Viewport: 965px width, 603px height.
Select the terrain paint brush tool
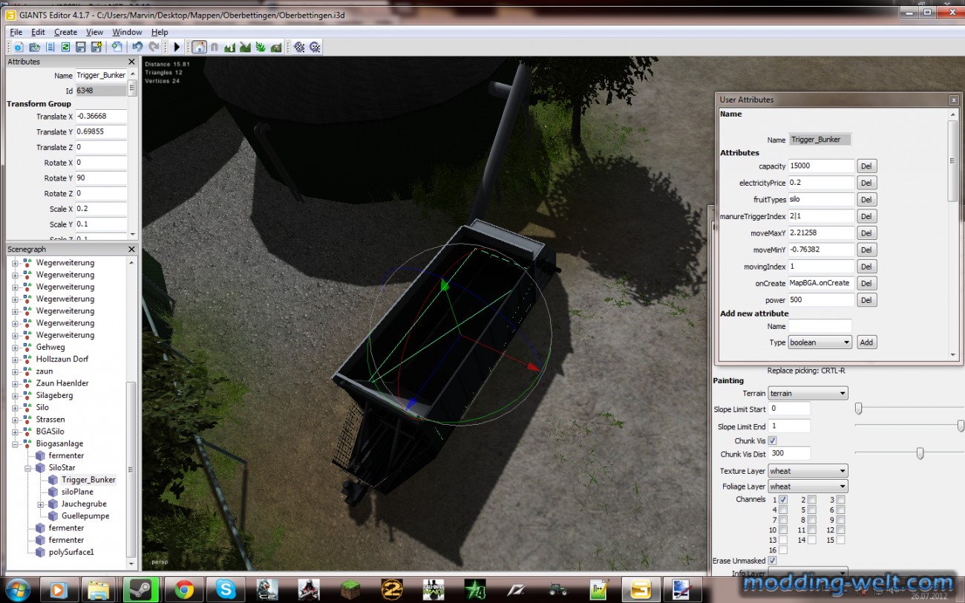pos(245,47)
